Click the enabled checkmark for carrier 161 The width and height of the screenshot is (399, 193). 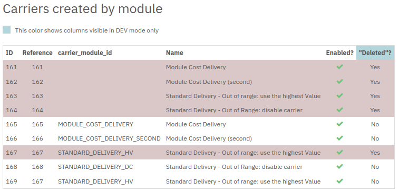pyautogui.click(x=339, y=67)
